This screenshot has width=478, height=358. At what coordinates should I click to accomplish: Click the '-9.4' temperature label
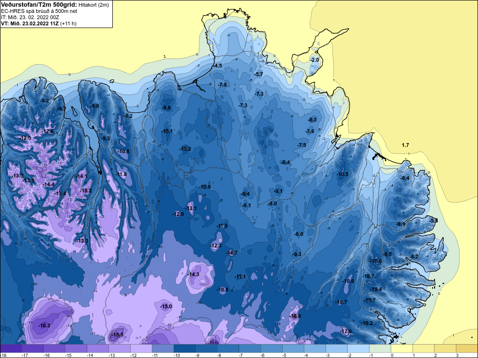click(x=245, y=194)
